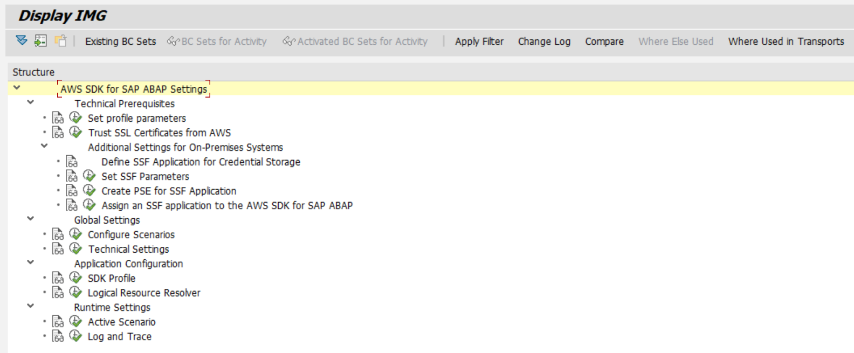Collapse Additional Settings for On-Premises Systems node
The height and width of the screenshot is (353, 854).
[x=44, y=146]
